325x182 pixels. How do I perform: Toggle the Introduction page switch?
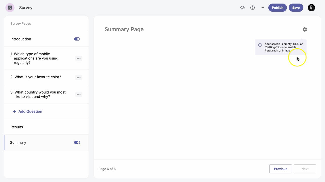click(77, 39)
